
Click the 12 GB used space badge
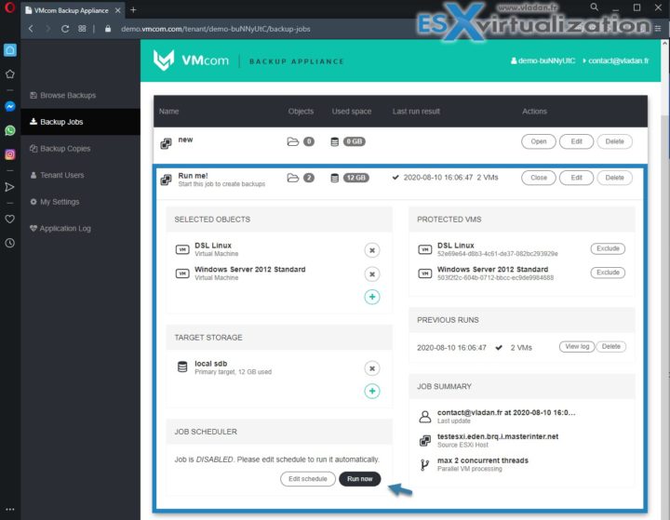pos(355,178)
